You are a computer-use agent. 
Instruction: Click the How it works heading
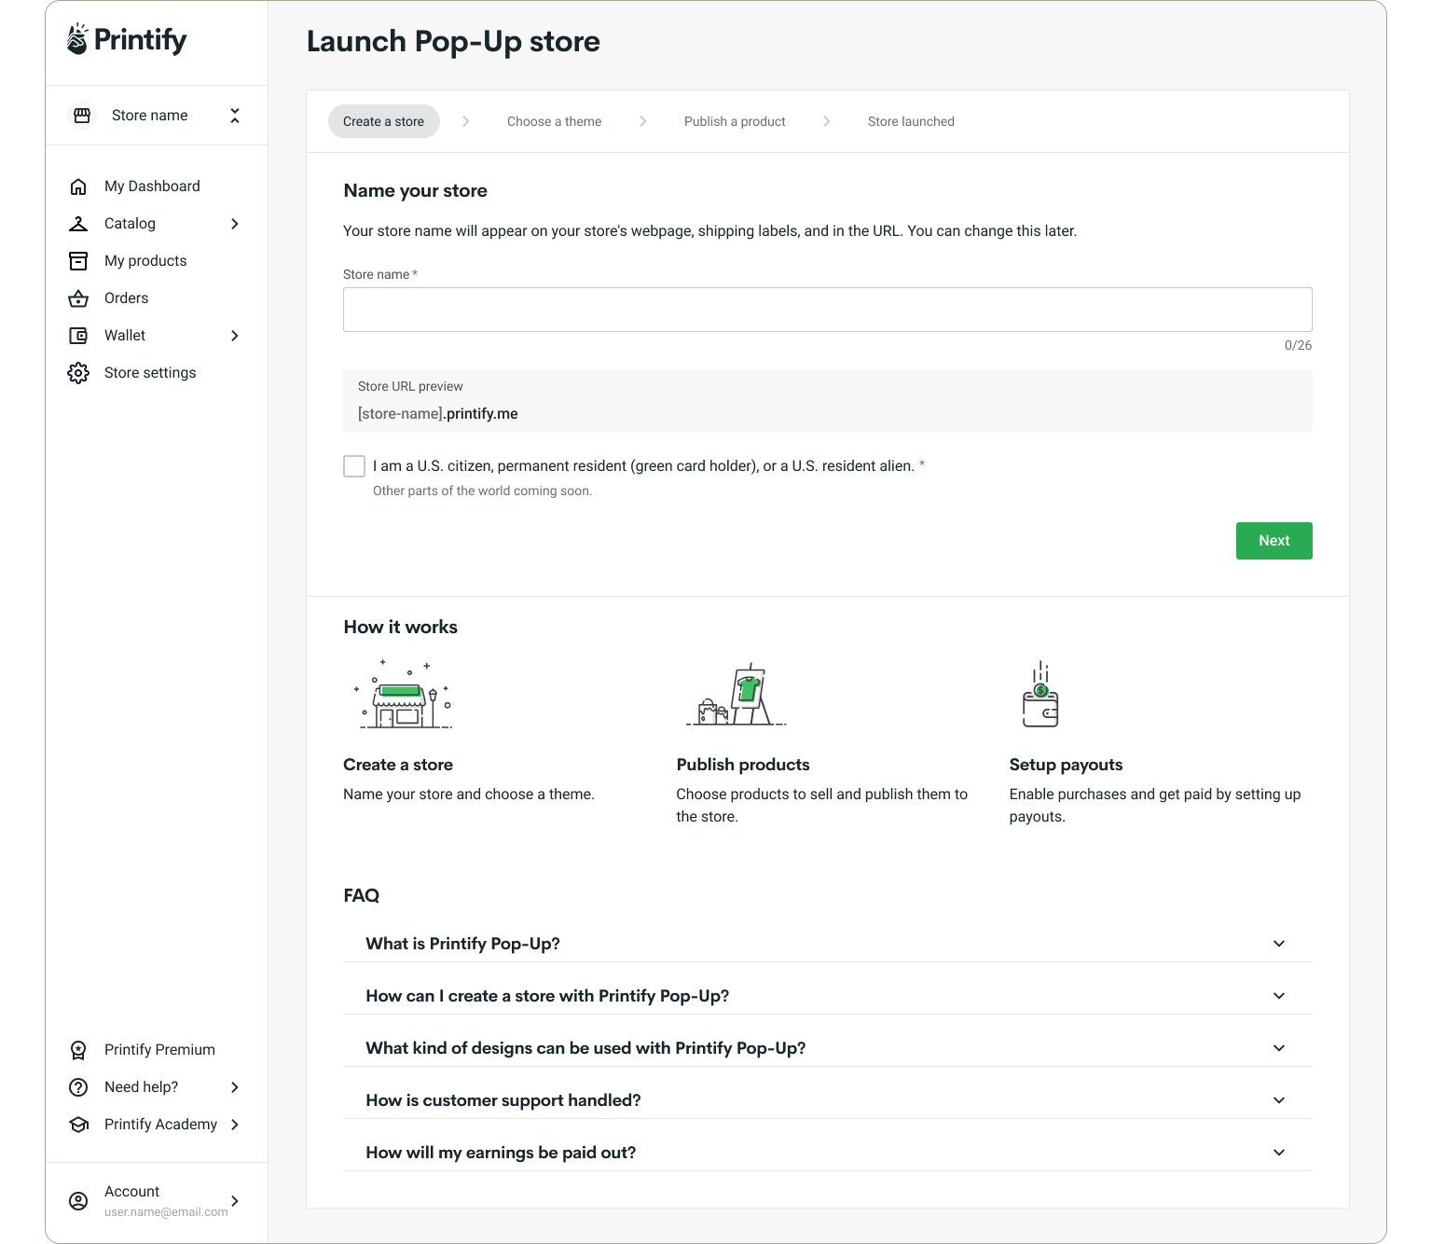point(401,627)
